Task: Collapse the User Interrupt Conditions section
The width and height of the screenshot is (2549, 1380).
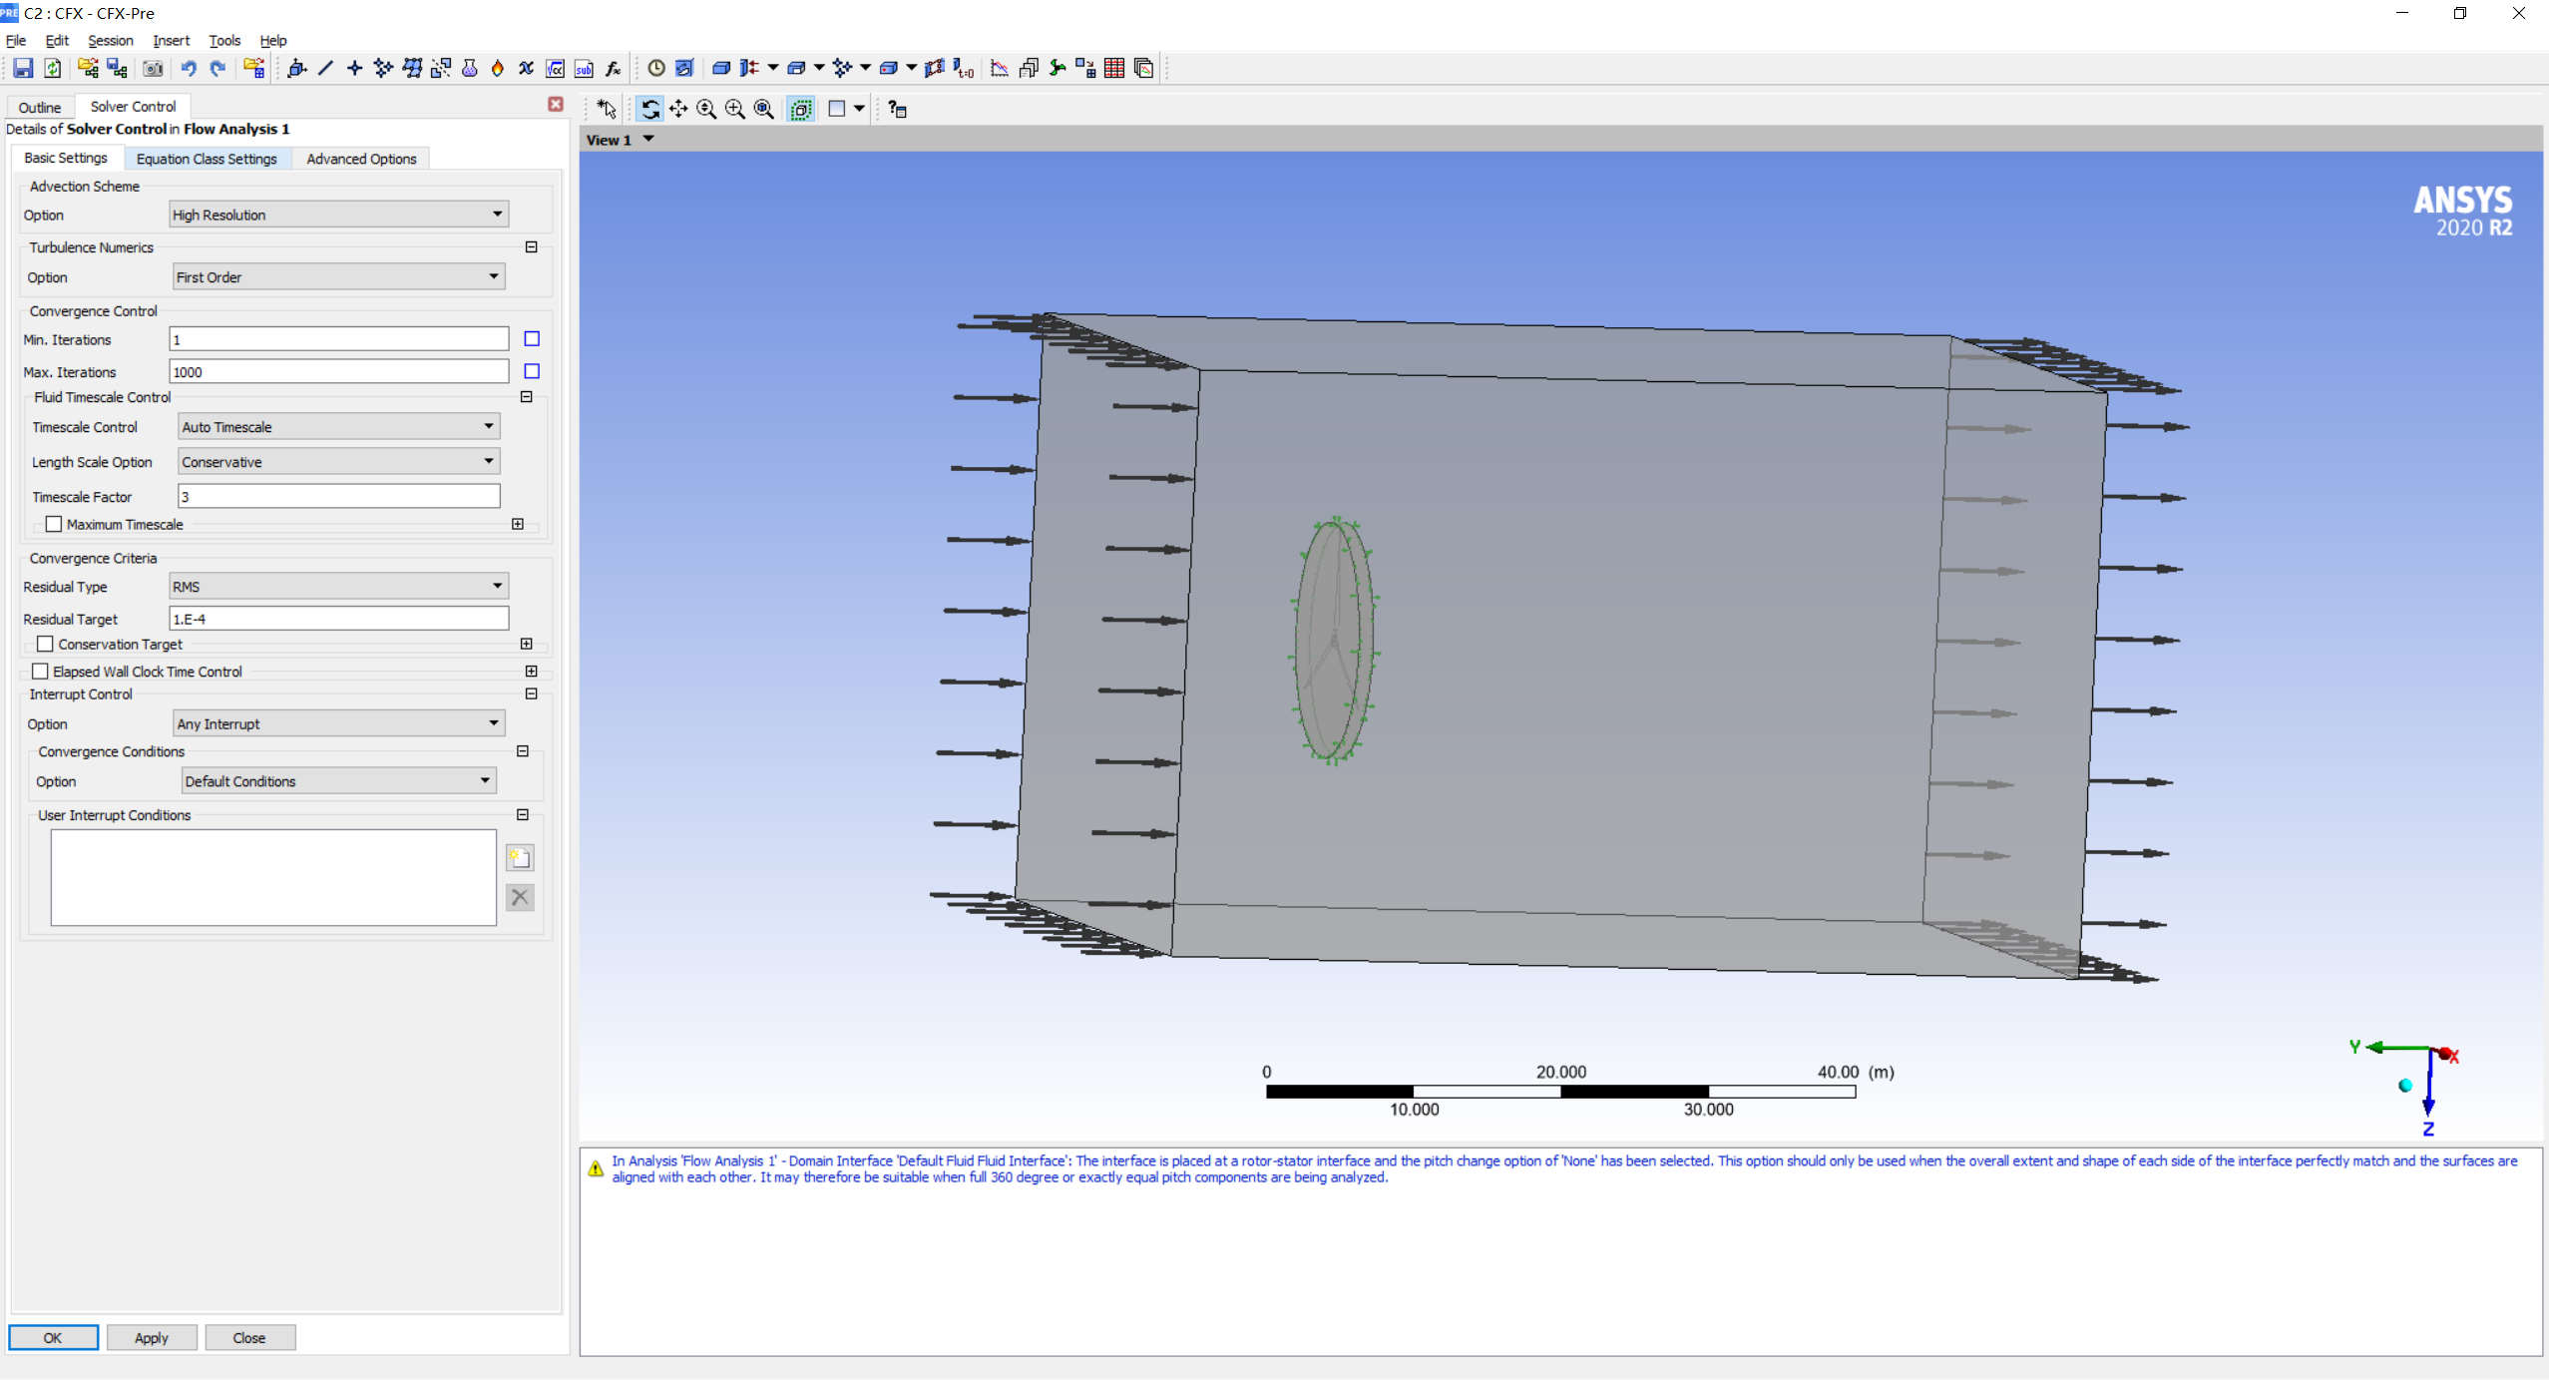Action: [x=523, y=814]
